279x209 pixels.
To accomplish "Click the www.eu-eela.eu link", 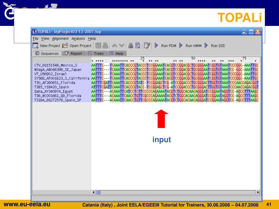I will click(x=27, y=204).
